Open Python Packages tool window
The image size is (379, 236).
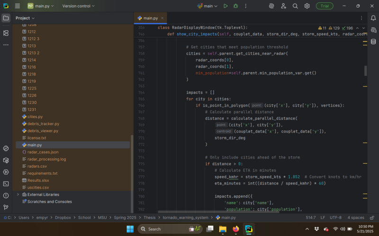6,160
